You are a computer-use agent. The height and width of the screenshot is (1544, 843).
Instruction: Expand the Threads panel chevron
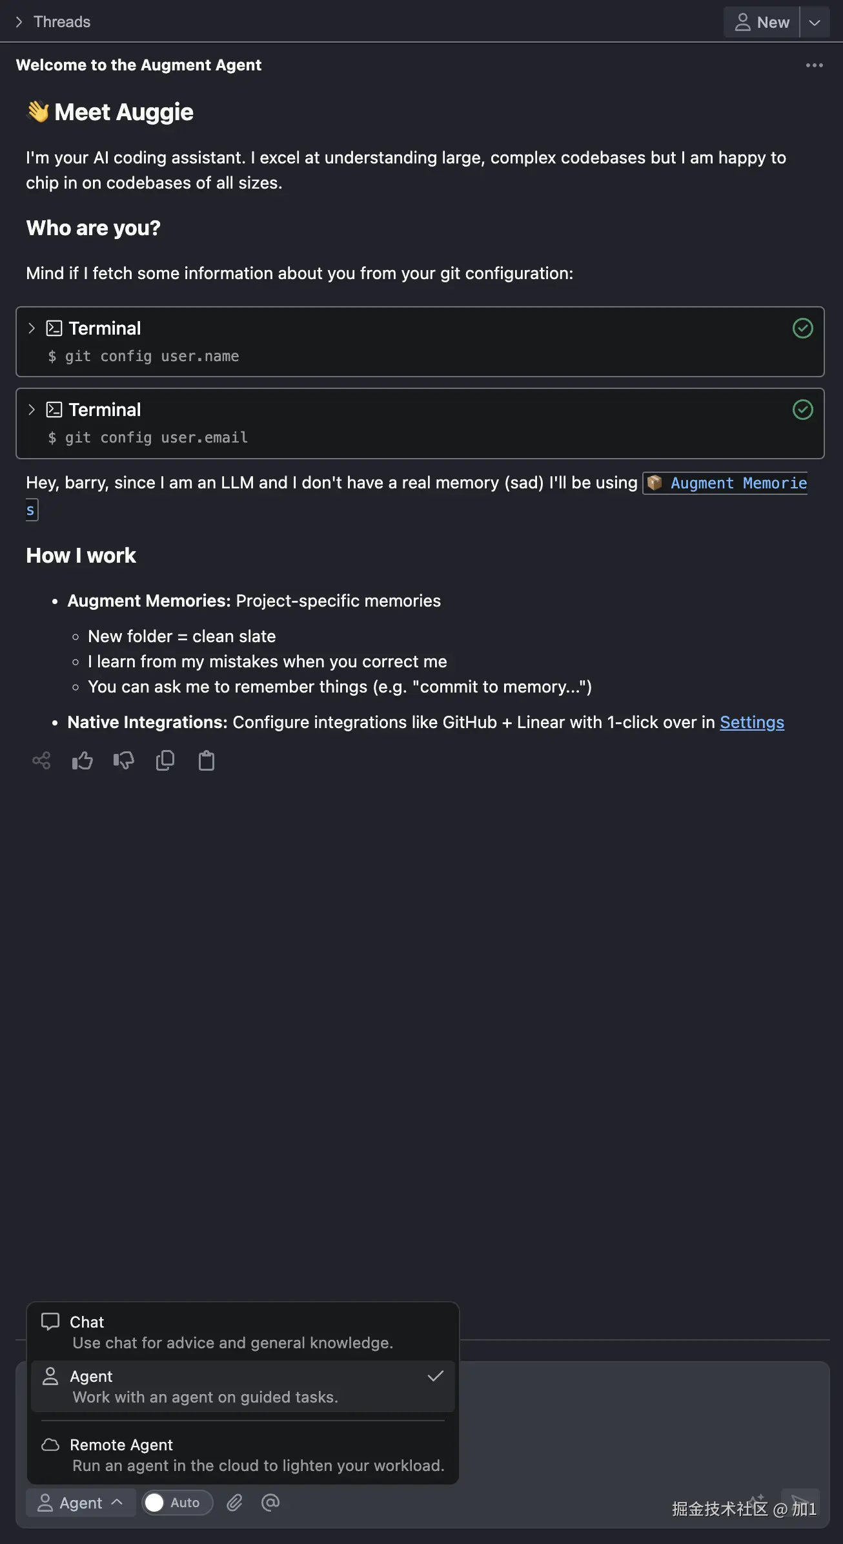[x=19, y=22]
